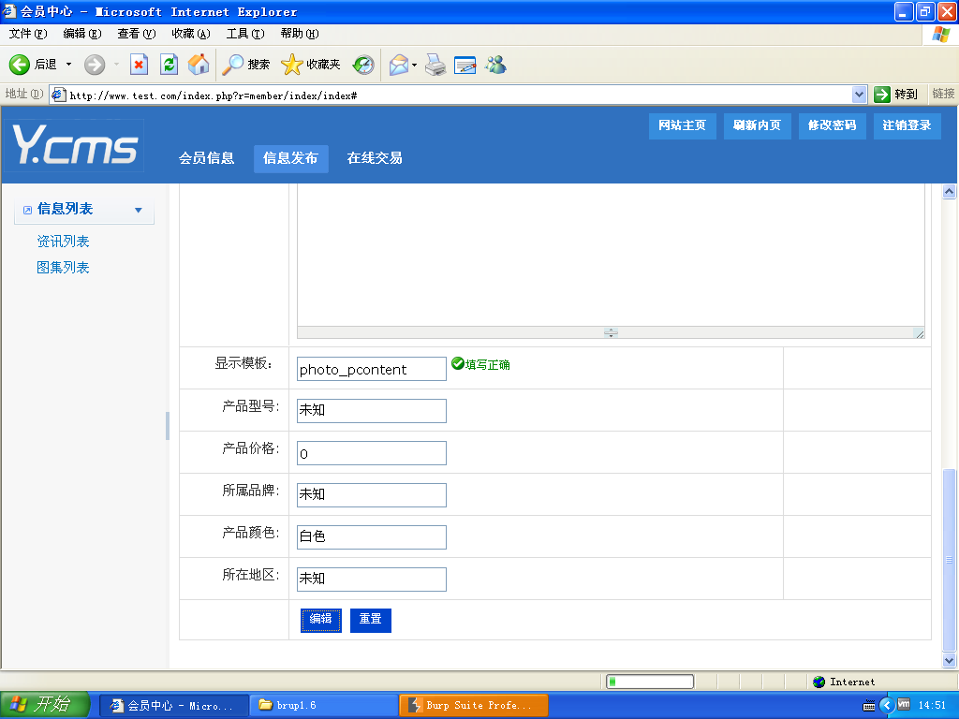Image resolution: width=959 pixels, height=719 pixels.
Task: Open the 图集列表 sidebar link
Action: (63, 267)
